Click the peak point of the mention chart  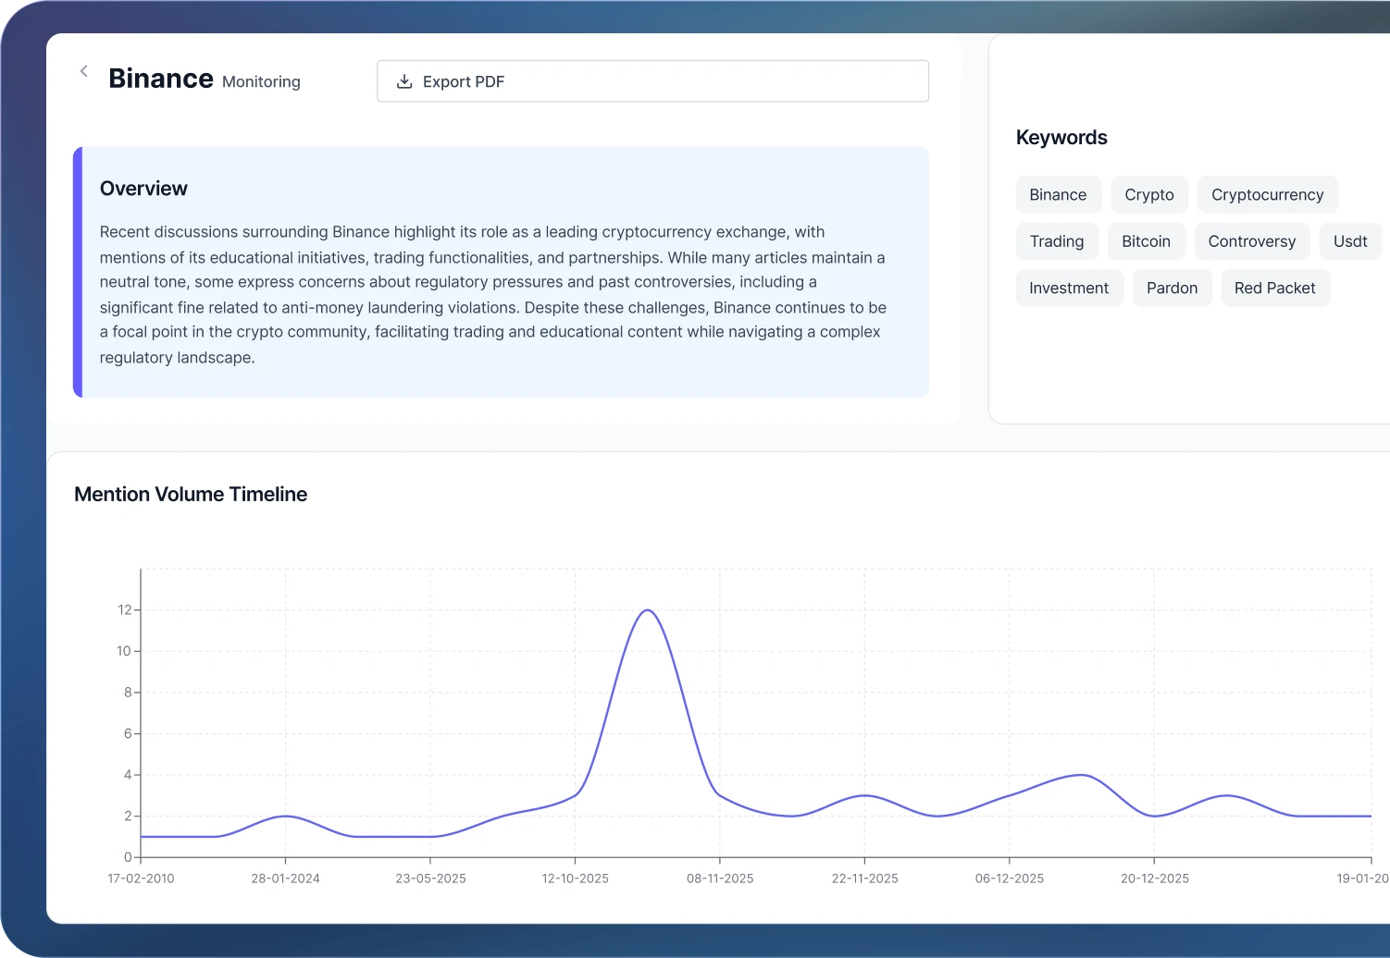point(647,610)
